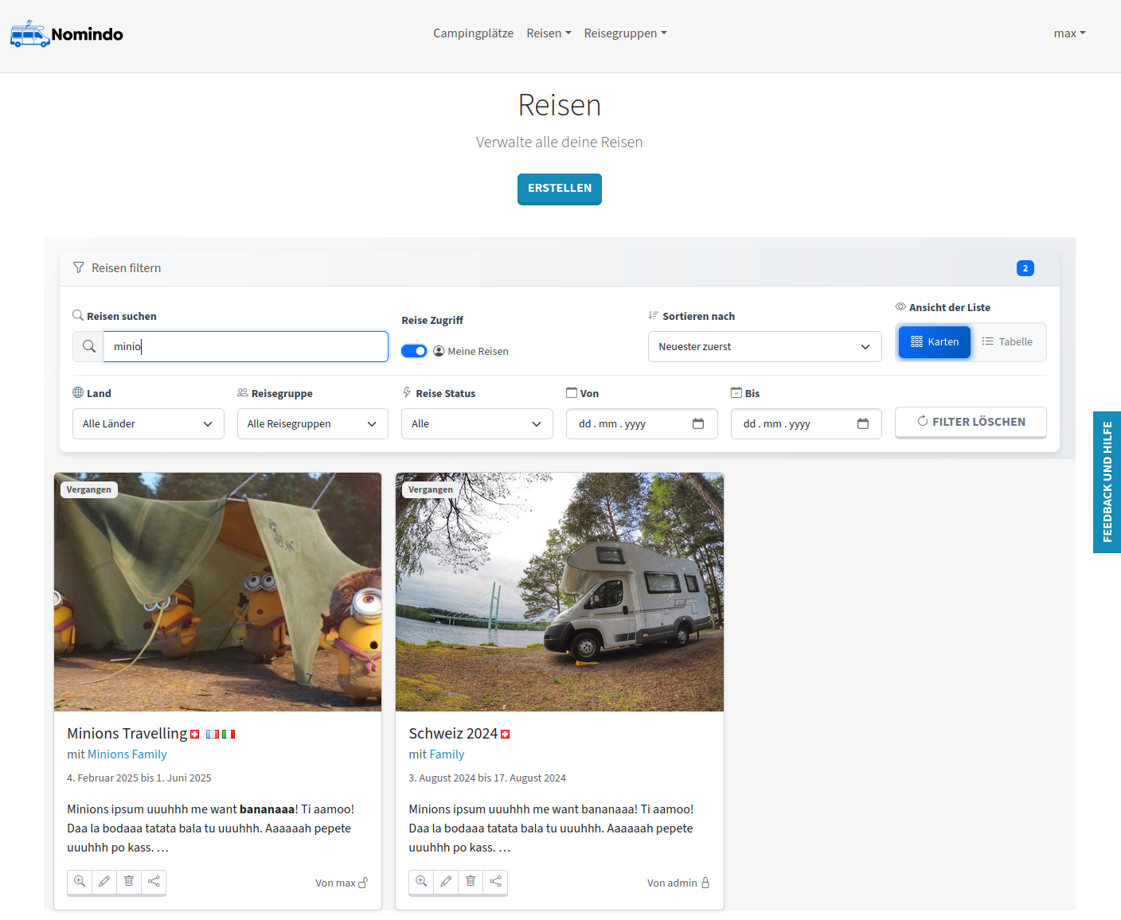Click FILTER LÖSCHEN to reset filters
This screenshot has width=1121, height=920.
(971, 422)
